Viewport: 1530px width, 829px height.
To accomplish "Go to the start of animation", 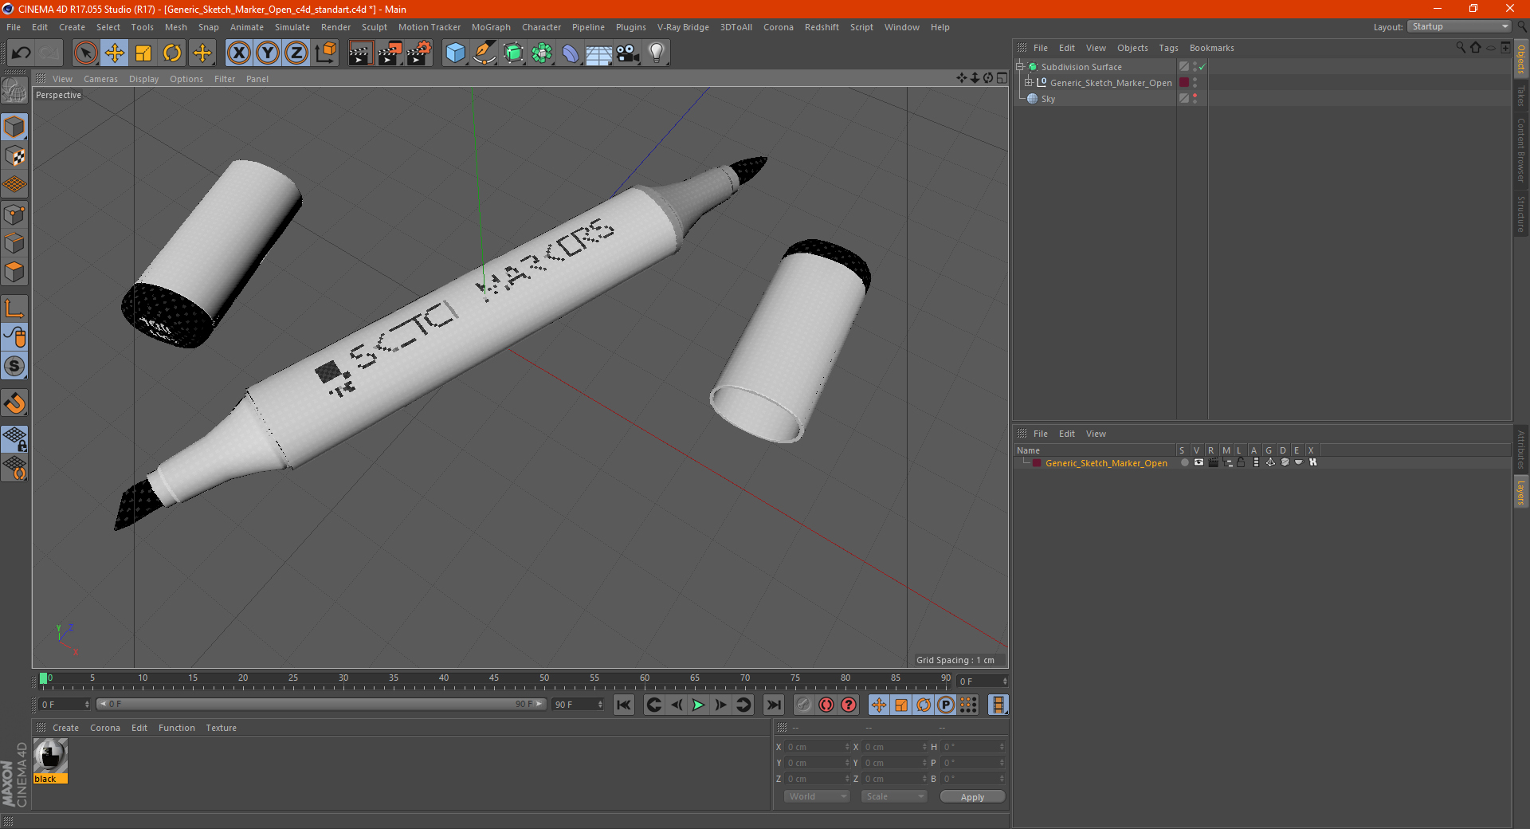I will pyautogui.click(x=624, y=705).
